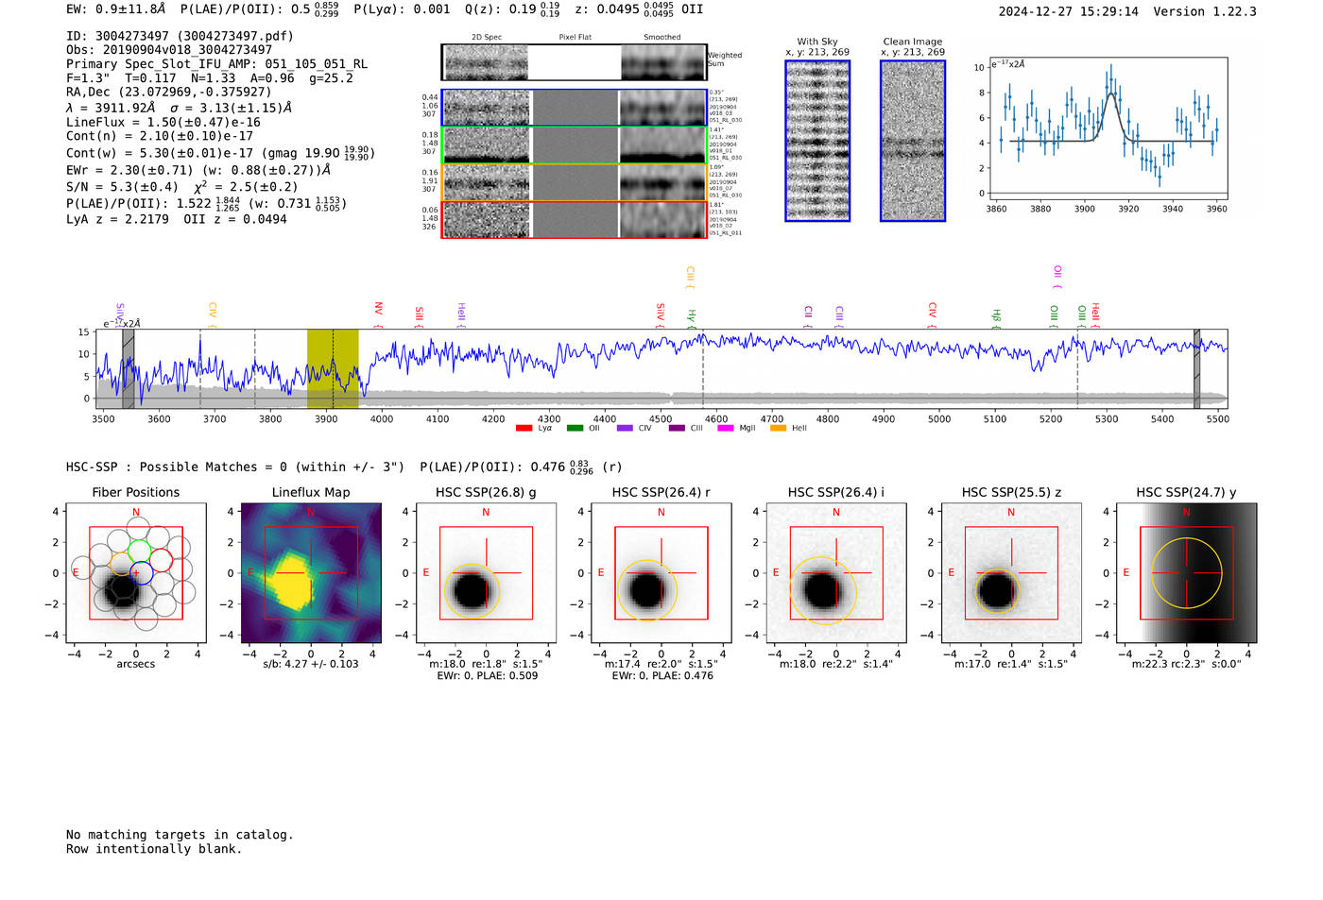This screenshot has height=900, width=1323.
Task: Click the orange HeII legend swatch
Action: (x=779, y=428)
